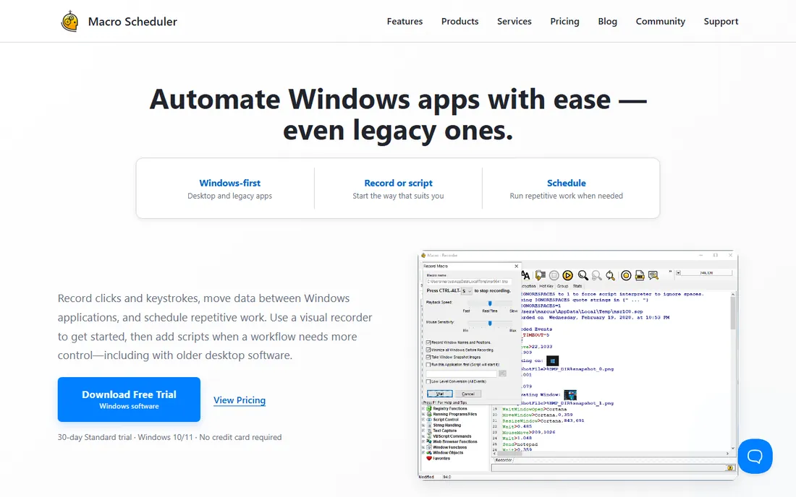
Task: Open the Schedule feature link
Action: pyautogui.click(x=567, y=183)
